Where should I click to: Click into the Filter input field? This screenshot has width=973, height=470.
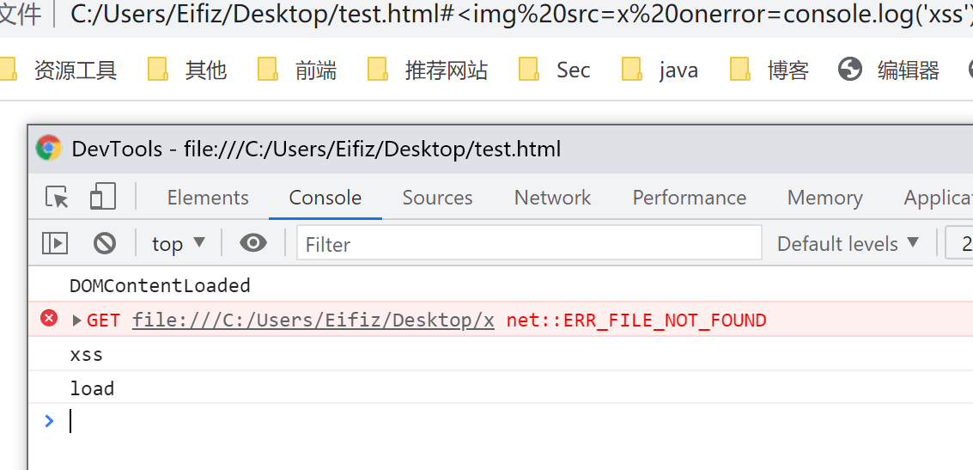529,243
